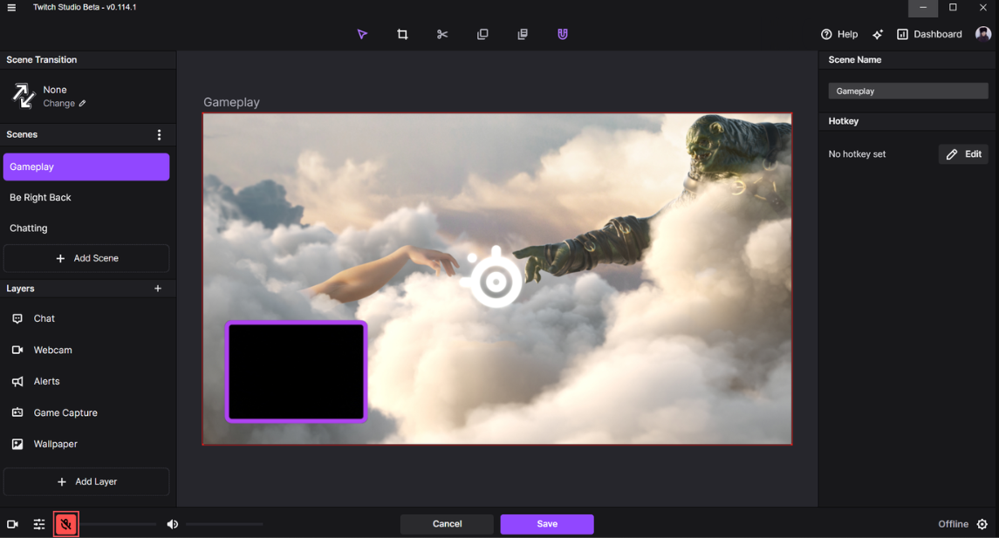Open the stream settings gear
The height and width of the screenshot is (538, 999).
pyautogui.click(x=982, y=524)
